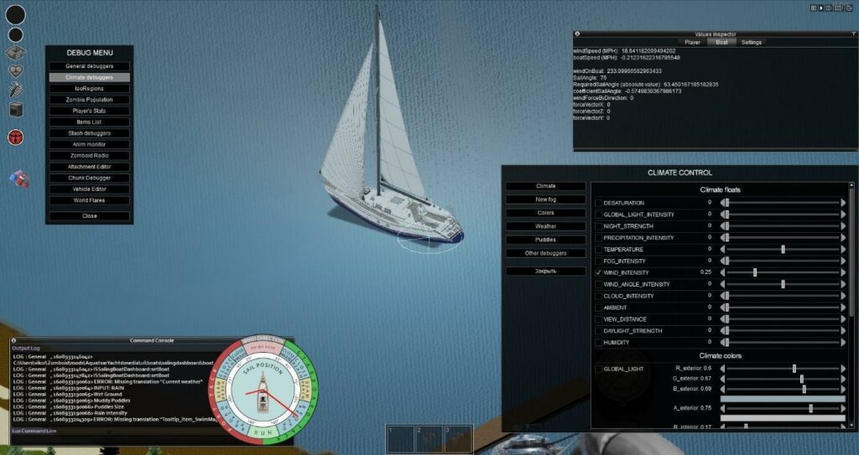Enable the TEMPERATURE checkbox
859x455 pixels.
599,250
